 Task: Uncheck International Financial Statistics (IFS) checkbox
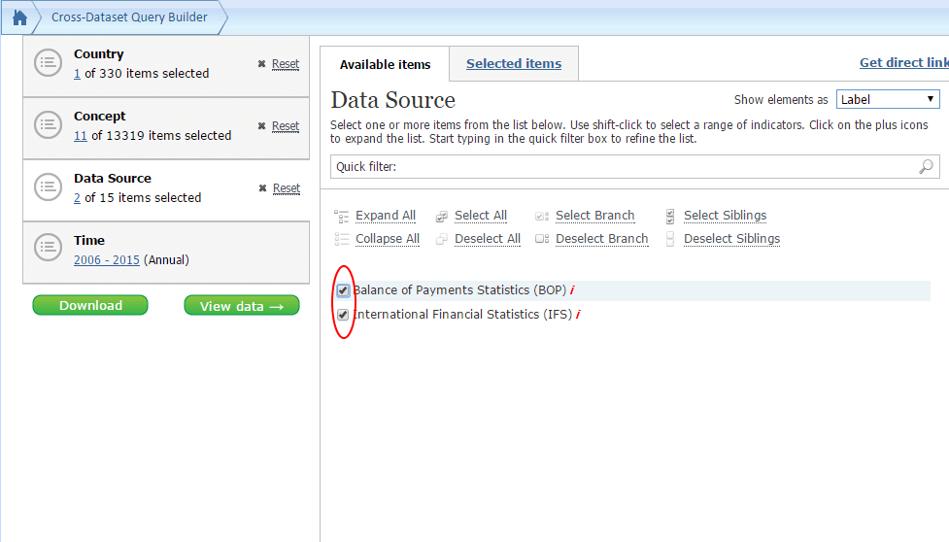[x=343, y=315]
